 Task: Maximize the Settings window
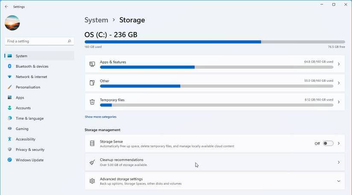pos(334,5)
